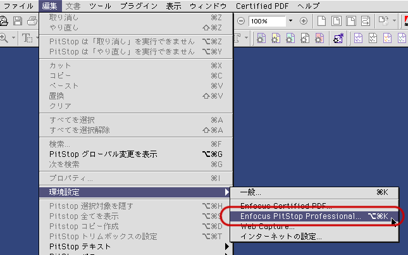Open the ヘルプ menu
Viewport: 408px width, 255px height.
[308, 6]
